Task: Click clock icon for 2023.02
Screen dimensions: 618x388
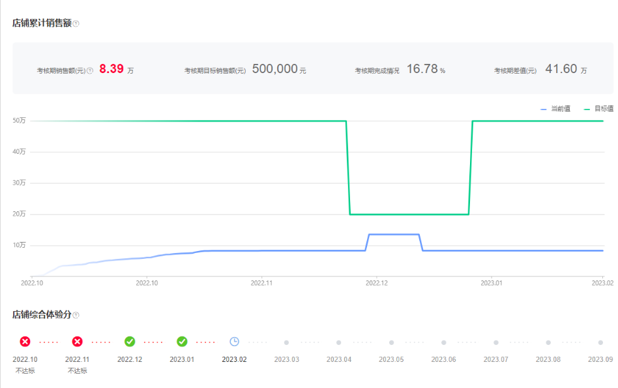Action: tap(234, 342)
